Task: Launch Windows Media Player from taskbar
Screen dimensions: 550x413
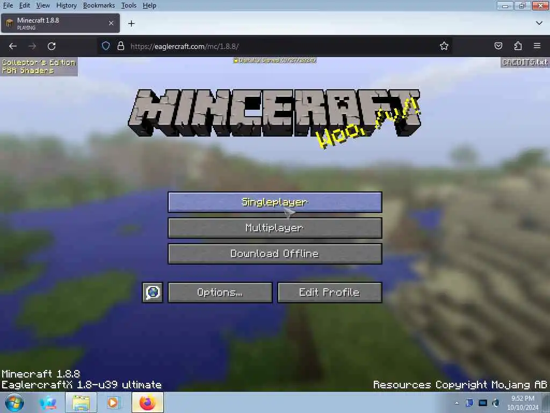Action: pos(113,402)
